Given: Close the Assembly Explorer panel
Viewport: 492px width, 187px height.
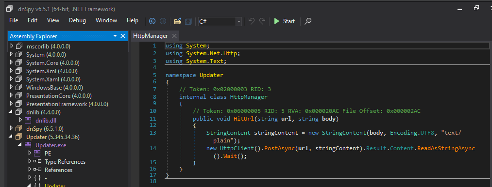Looking at the screenshot, I should (123, 36).
